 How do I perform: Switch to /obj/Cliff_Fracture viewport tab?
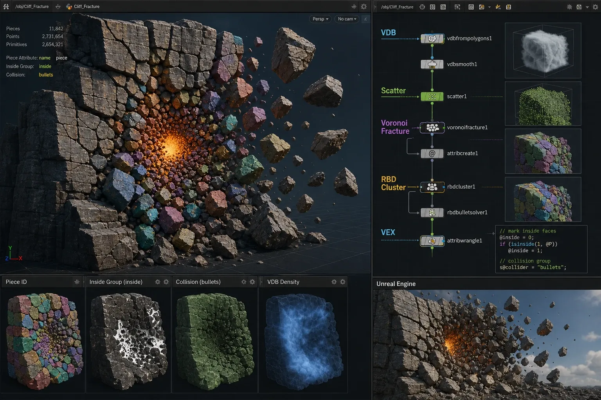point(32,7)
